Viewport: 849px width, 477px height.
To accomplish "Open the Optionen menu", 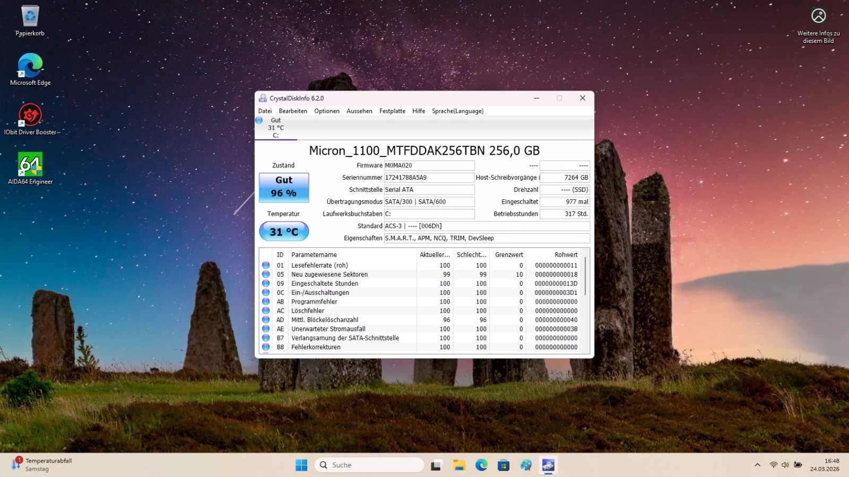I will pyautogui.click(x=327, y=111).
